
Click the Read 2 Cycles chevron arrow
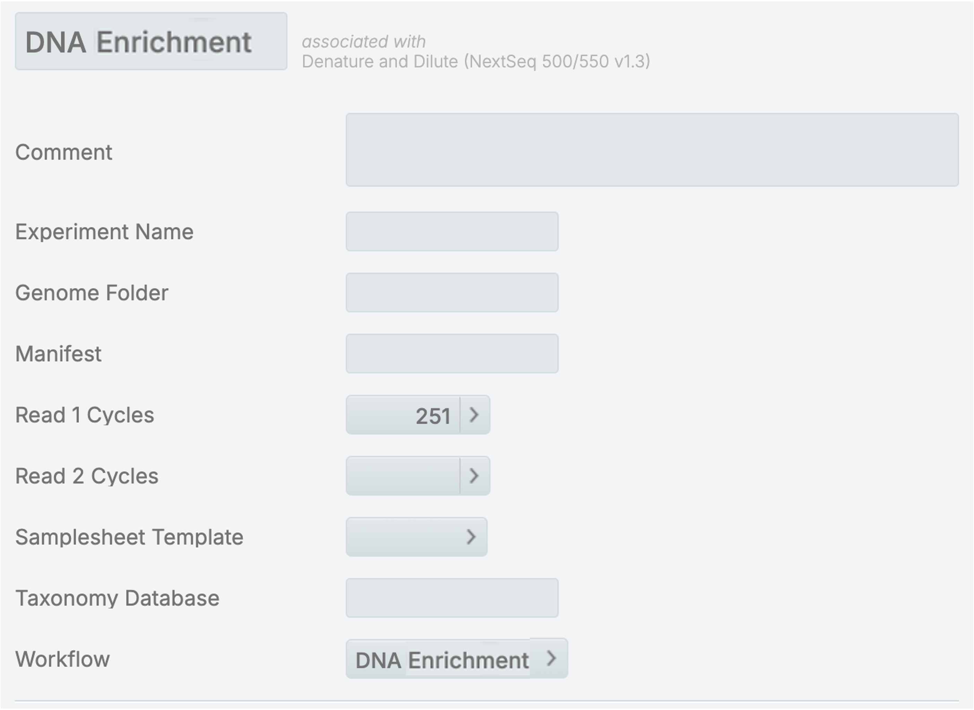pyautogui.click(x=475, y=476)
